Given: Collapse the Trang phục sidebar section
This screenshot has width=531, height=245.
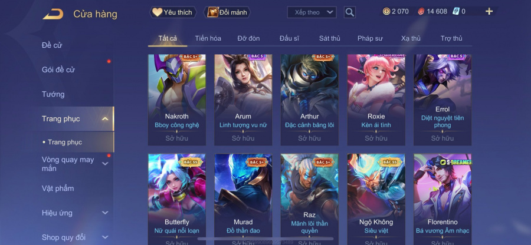Looking at the screenshot, I should (x=105, y=119).
